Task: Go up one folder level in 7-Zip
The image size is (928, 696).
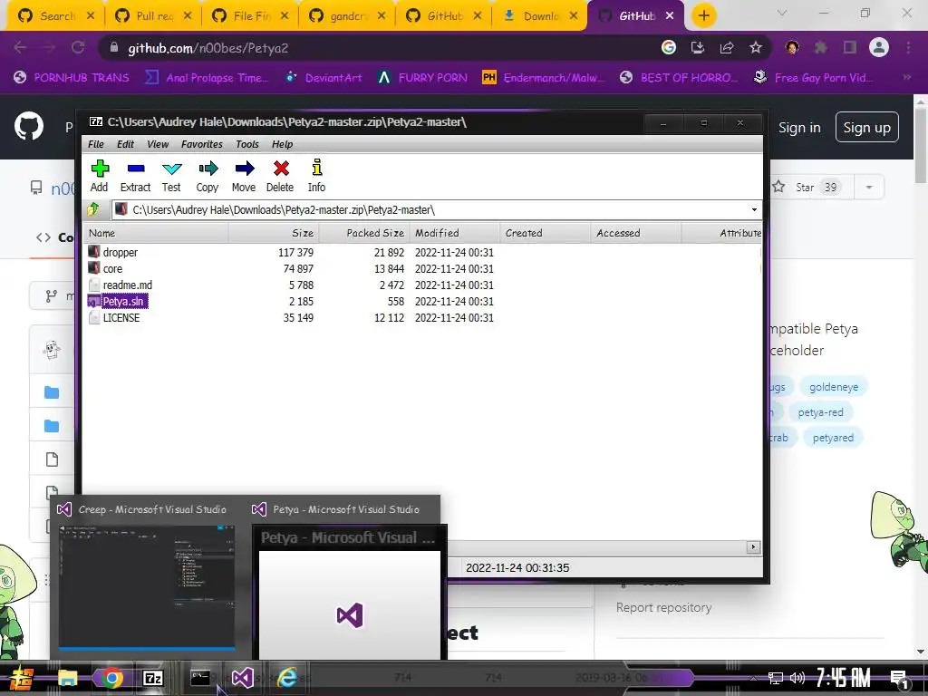Action: click(x=93, y=209)
